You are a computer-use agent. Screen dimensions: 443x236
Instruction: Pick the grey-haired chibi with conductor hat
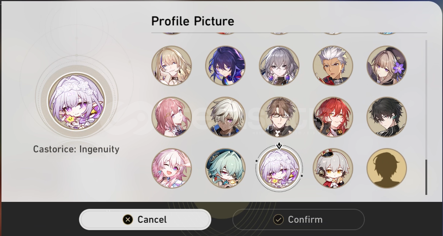[333, 168]
